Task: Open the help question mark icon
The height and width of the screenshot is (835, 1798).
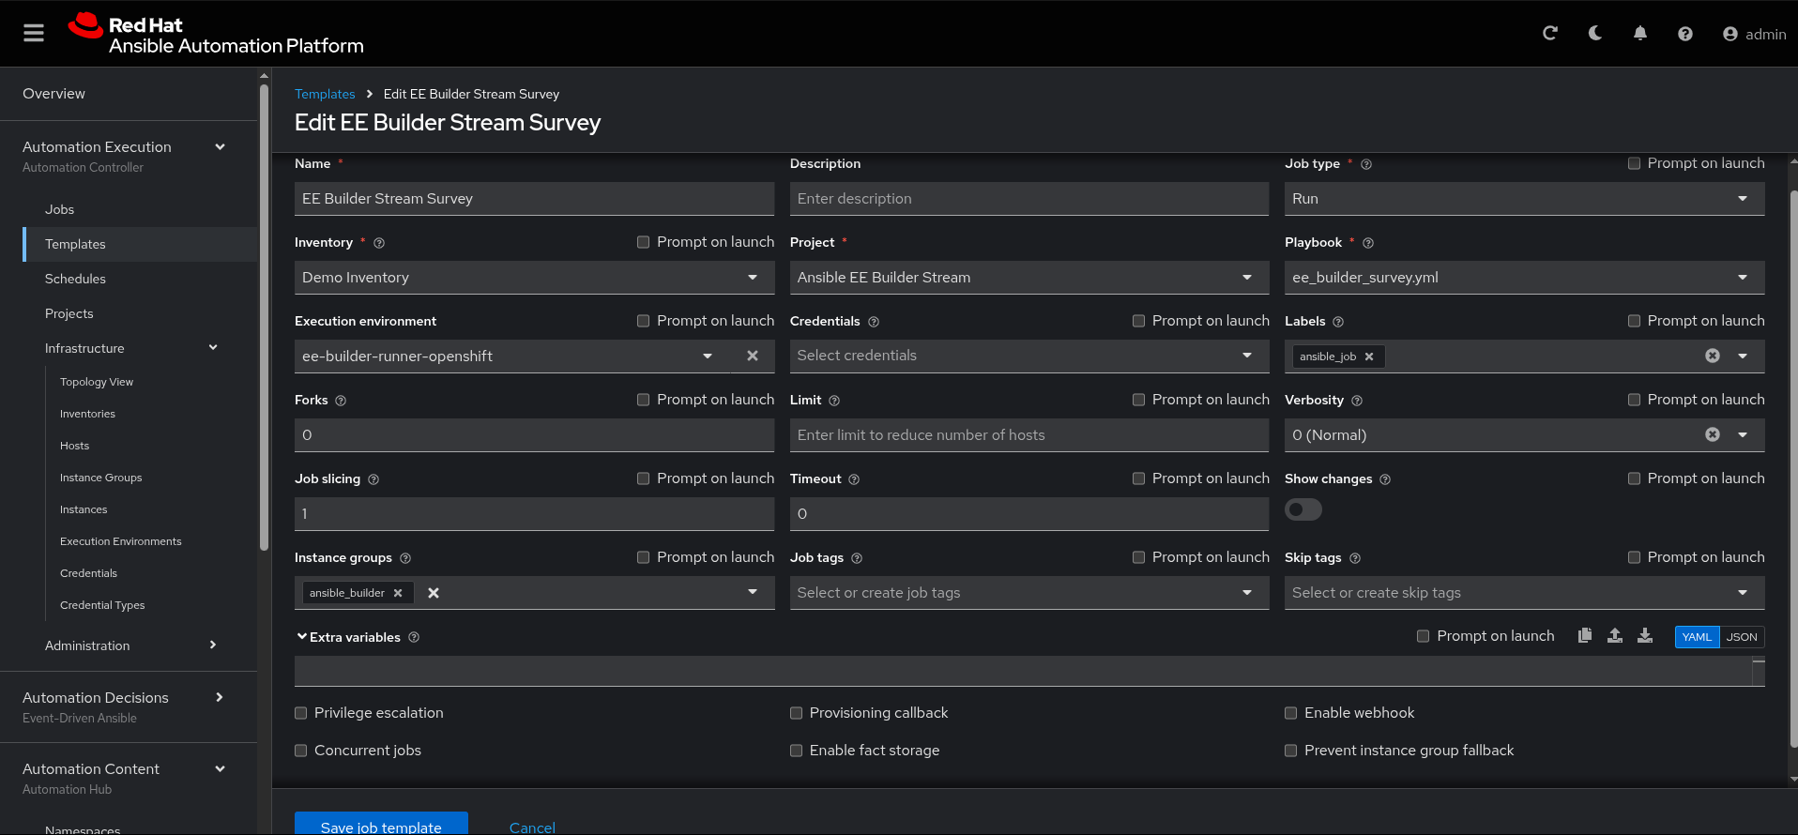Action: point(1684,34)
